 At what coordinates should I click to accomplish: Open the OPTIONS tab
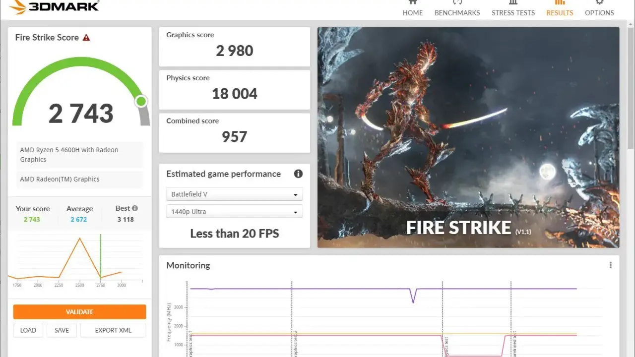pos(599,8)
